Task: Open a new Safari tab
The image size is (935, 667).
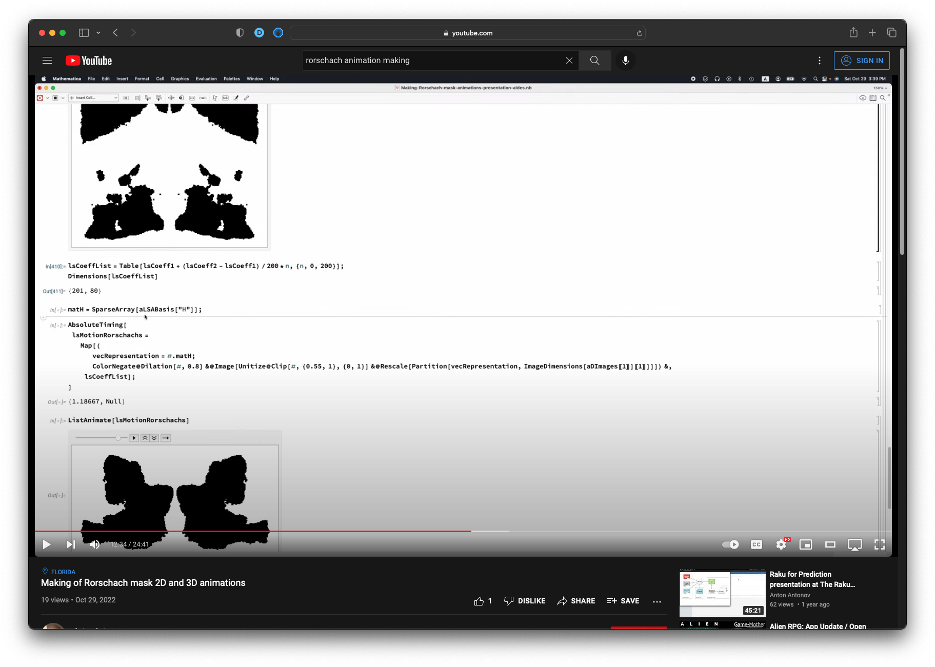Action: click(872, 33)
